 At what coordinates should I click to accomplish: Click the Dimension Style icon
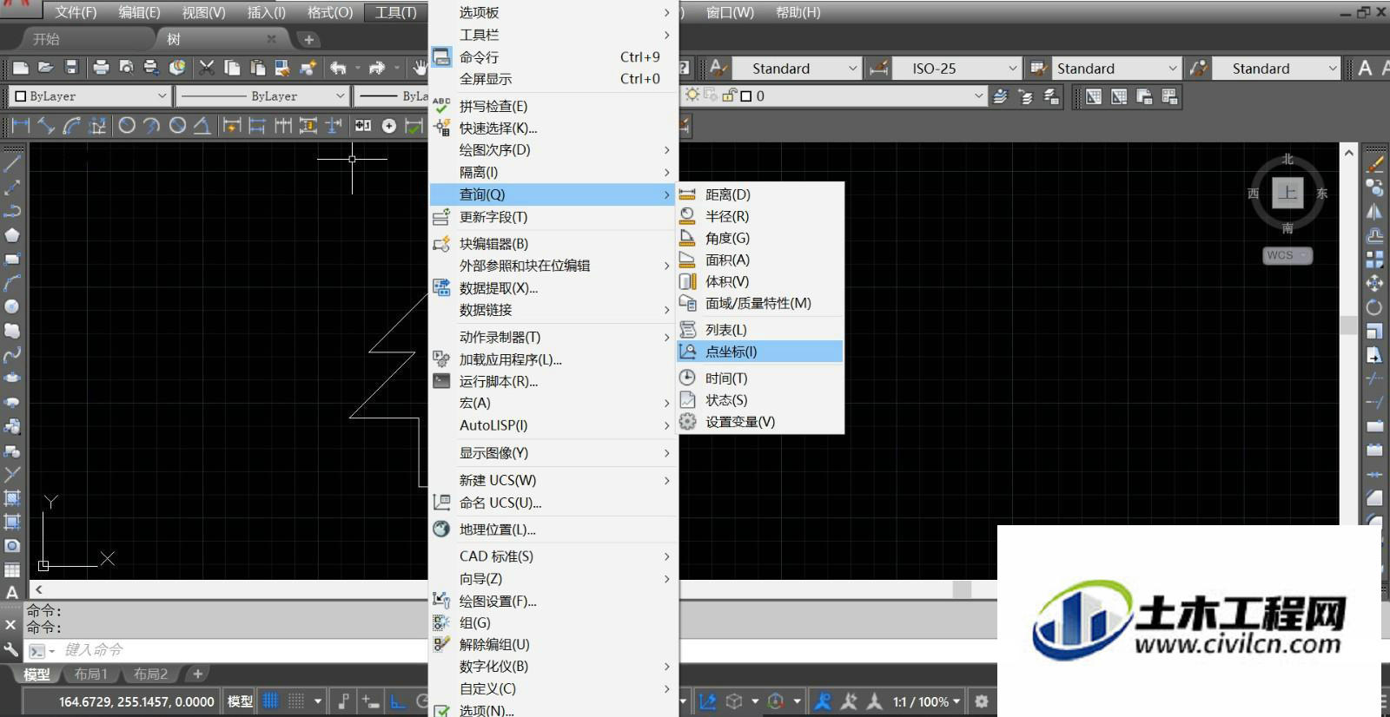coord(878,68)
